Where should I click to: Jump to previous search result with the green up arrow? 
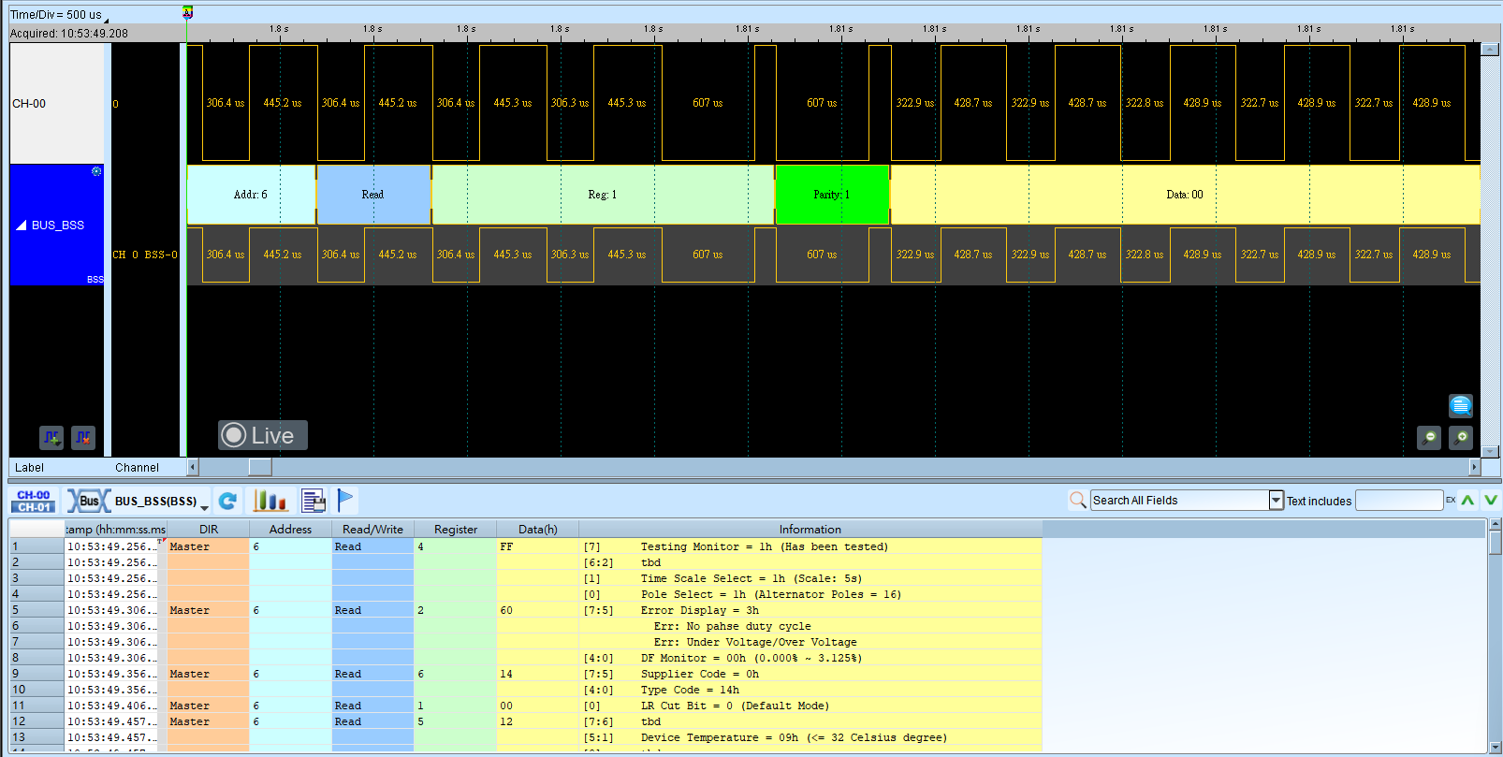click(1467, 501)
